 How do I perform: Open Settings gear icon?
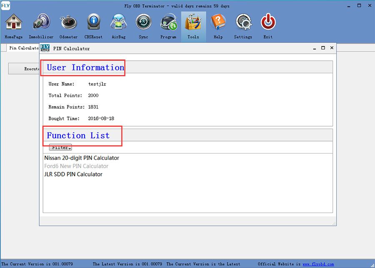click(x=243, y=22)
